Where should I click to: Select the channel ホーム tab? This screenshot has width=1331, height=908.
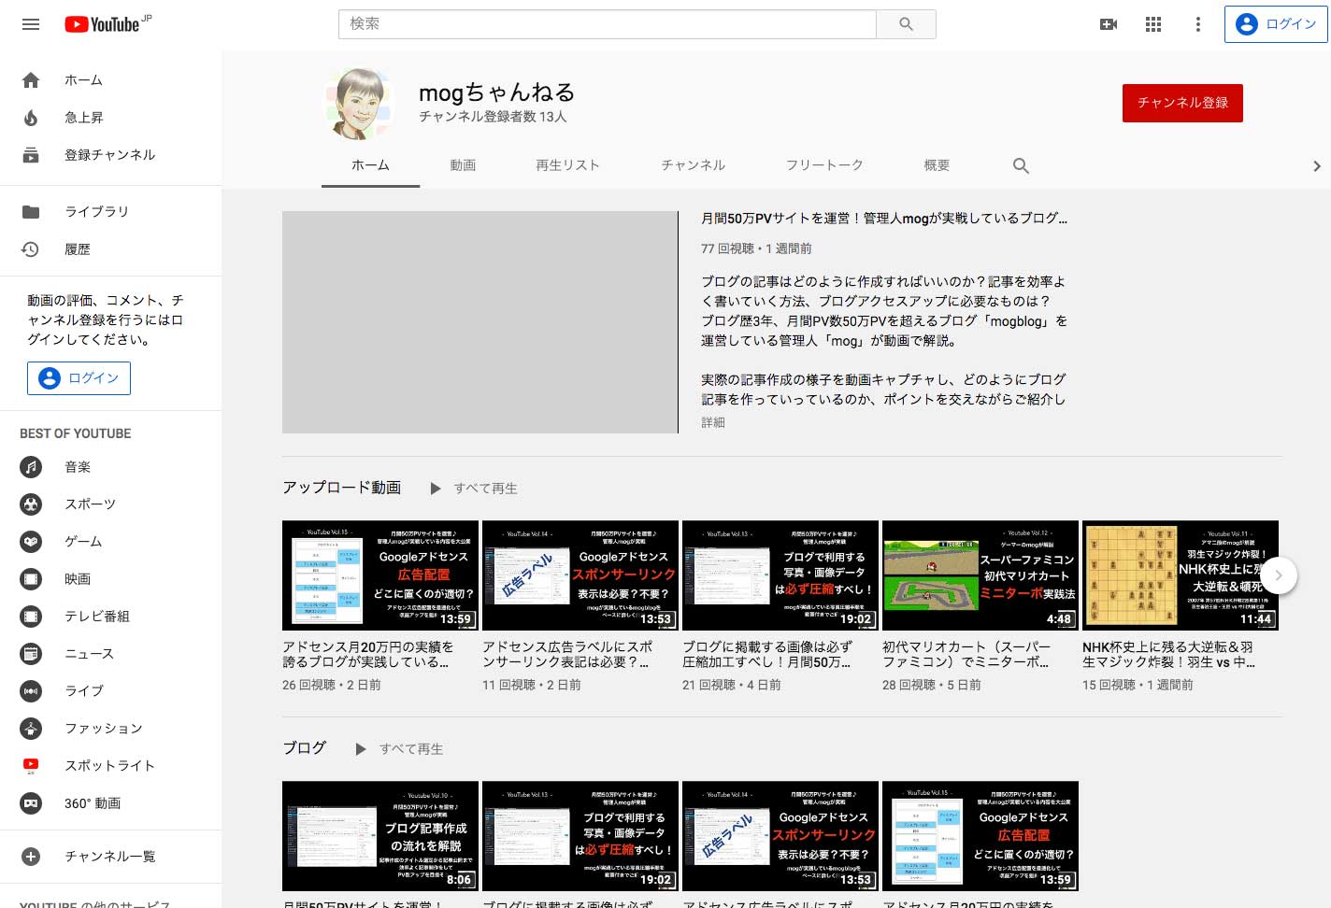(370, 165)
